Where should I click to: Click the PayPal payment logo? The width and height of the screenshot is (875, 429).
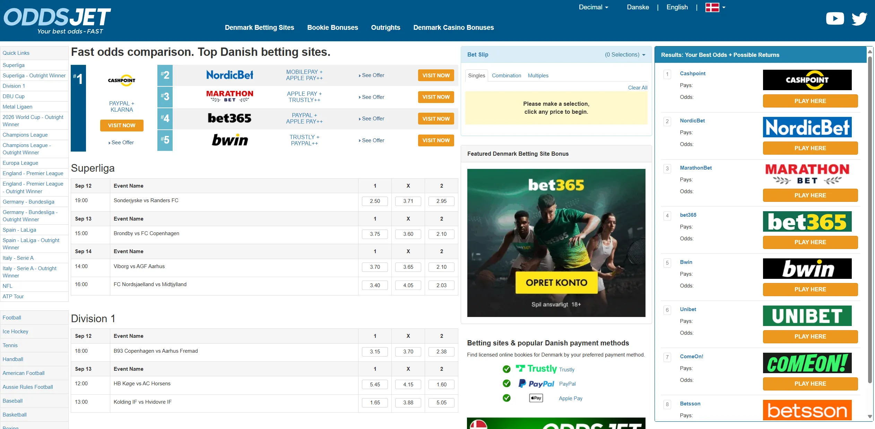click(536, 384)
